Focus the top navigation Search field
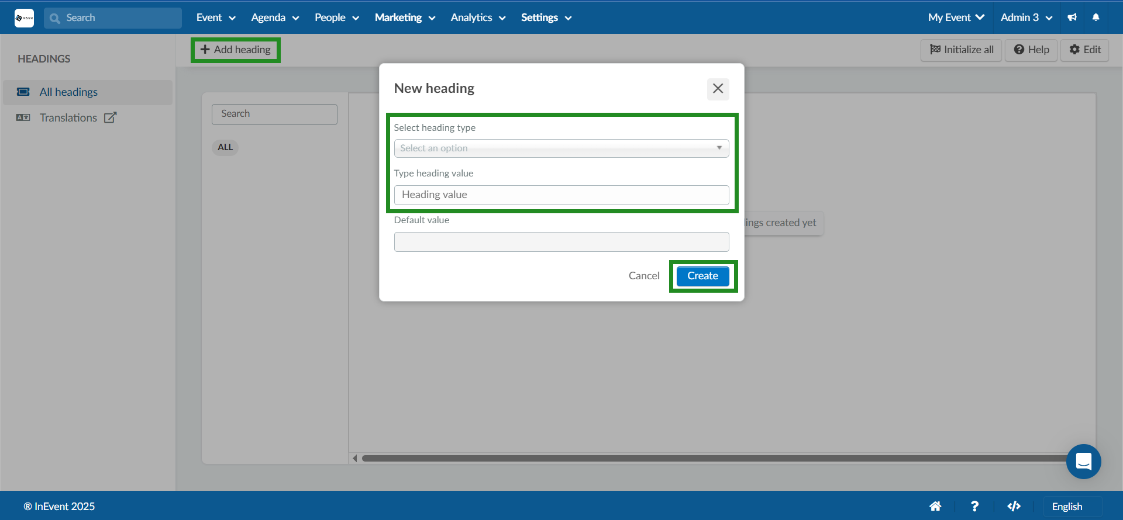The width and height of the screenshot is (1123, 520). point(113,18)
